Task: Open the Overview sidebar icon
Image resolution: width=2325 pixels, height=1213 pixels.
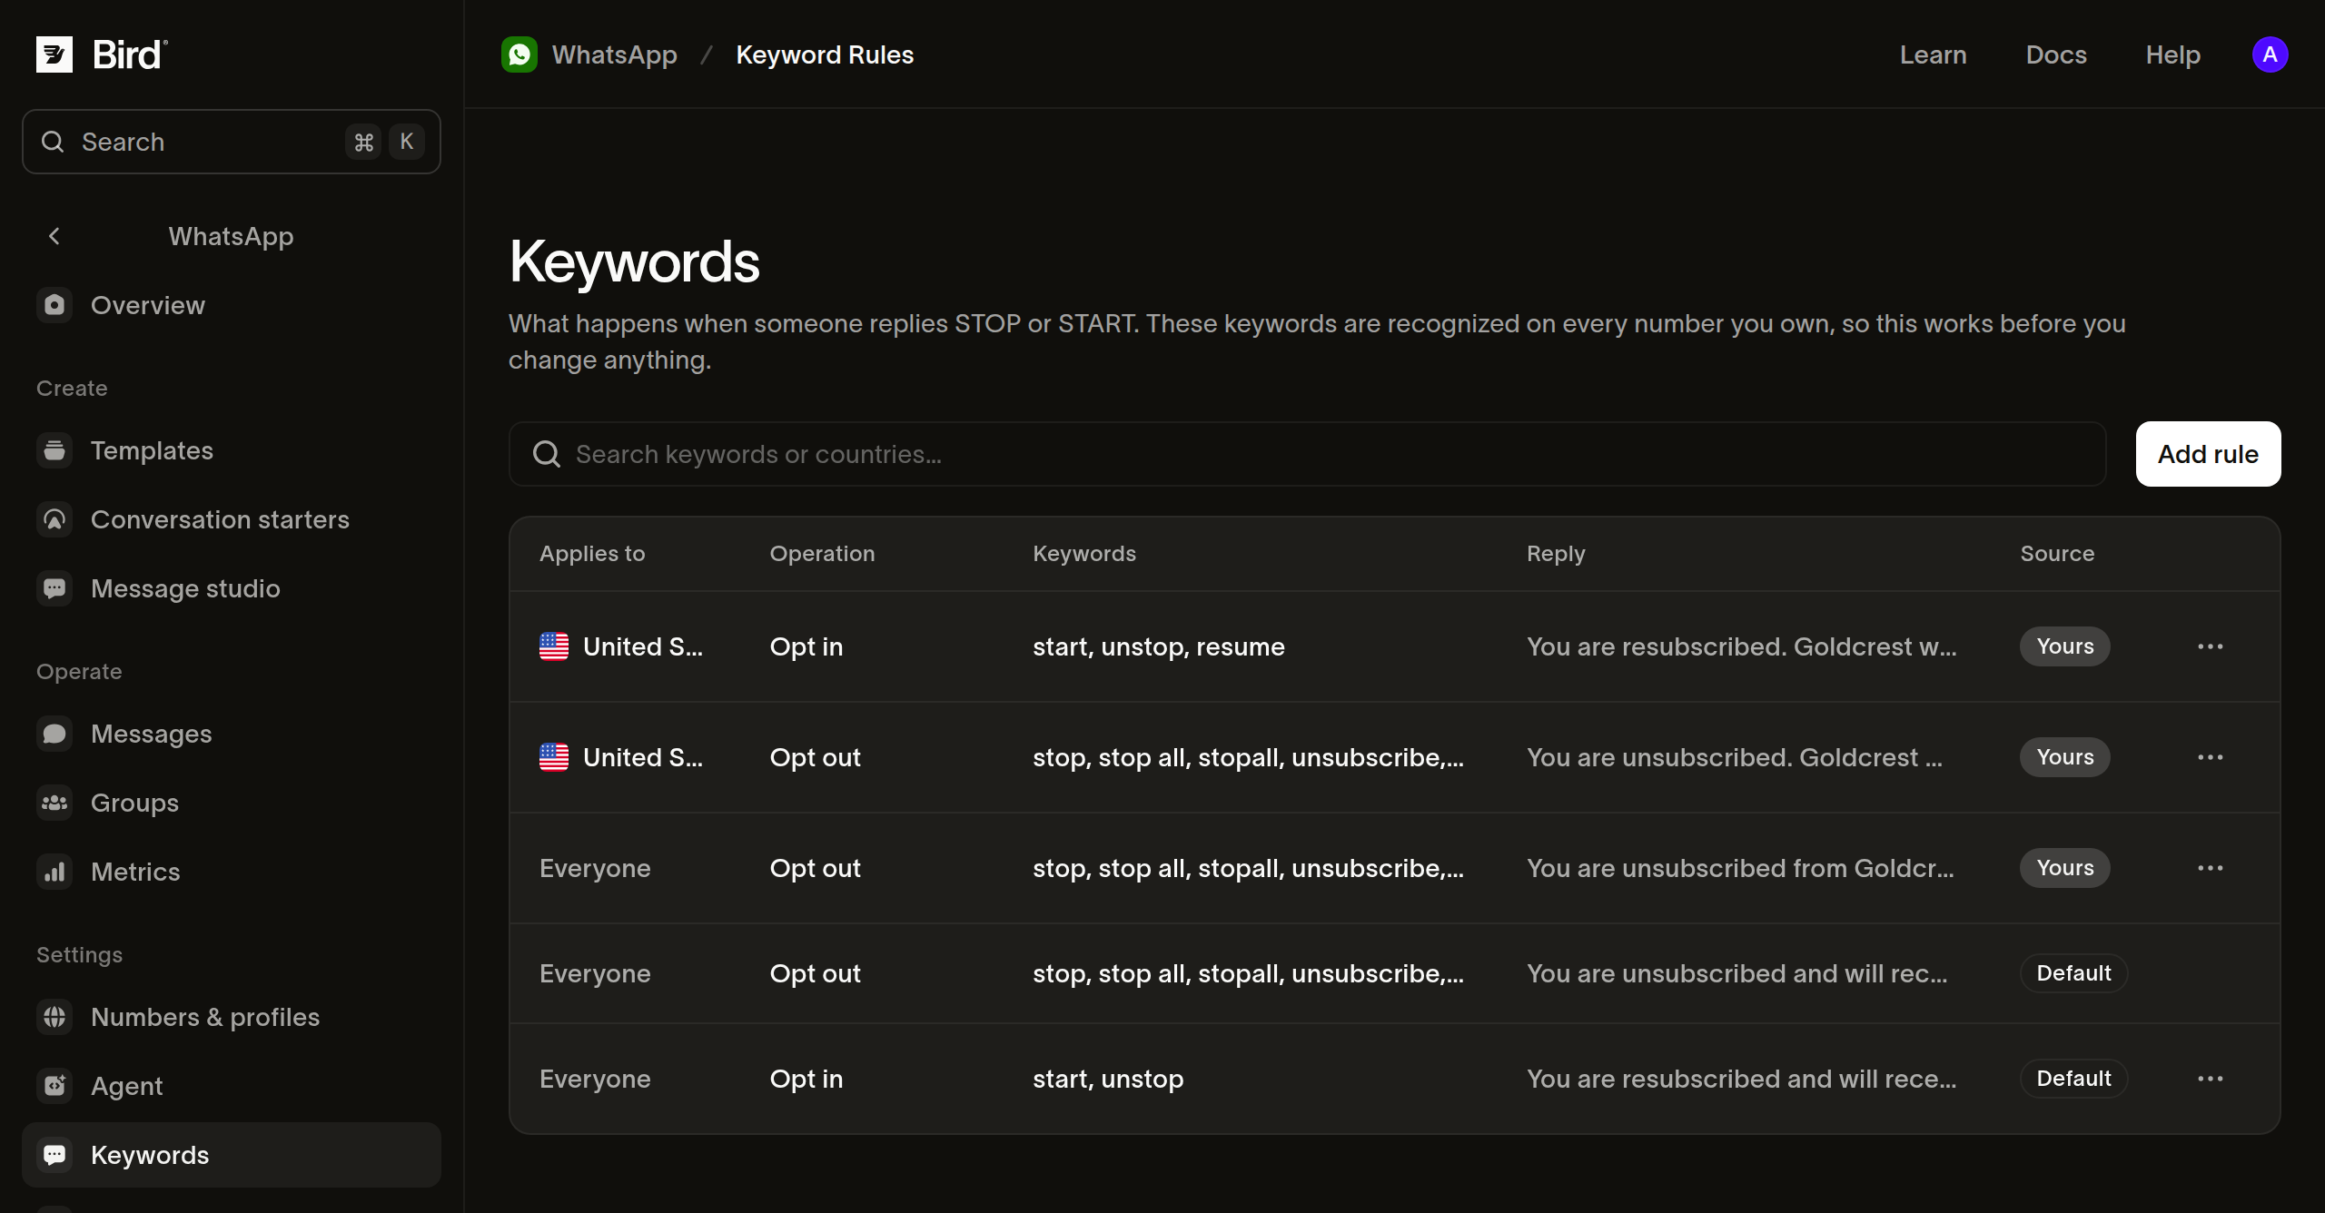Action: tap(54, 305)
